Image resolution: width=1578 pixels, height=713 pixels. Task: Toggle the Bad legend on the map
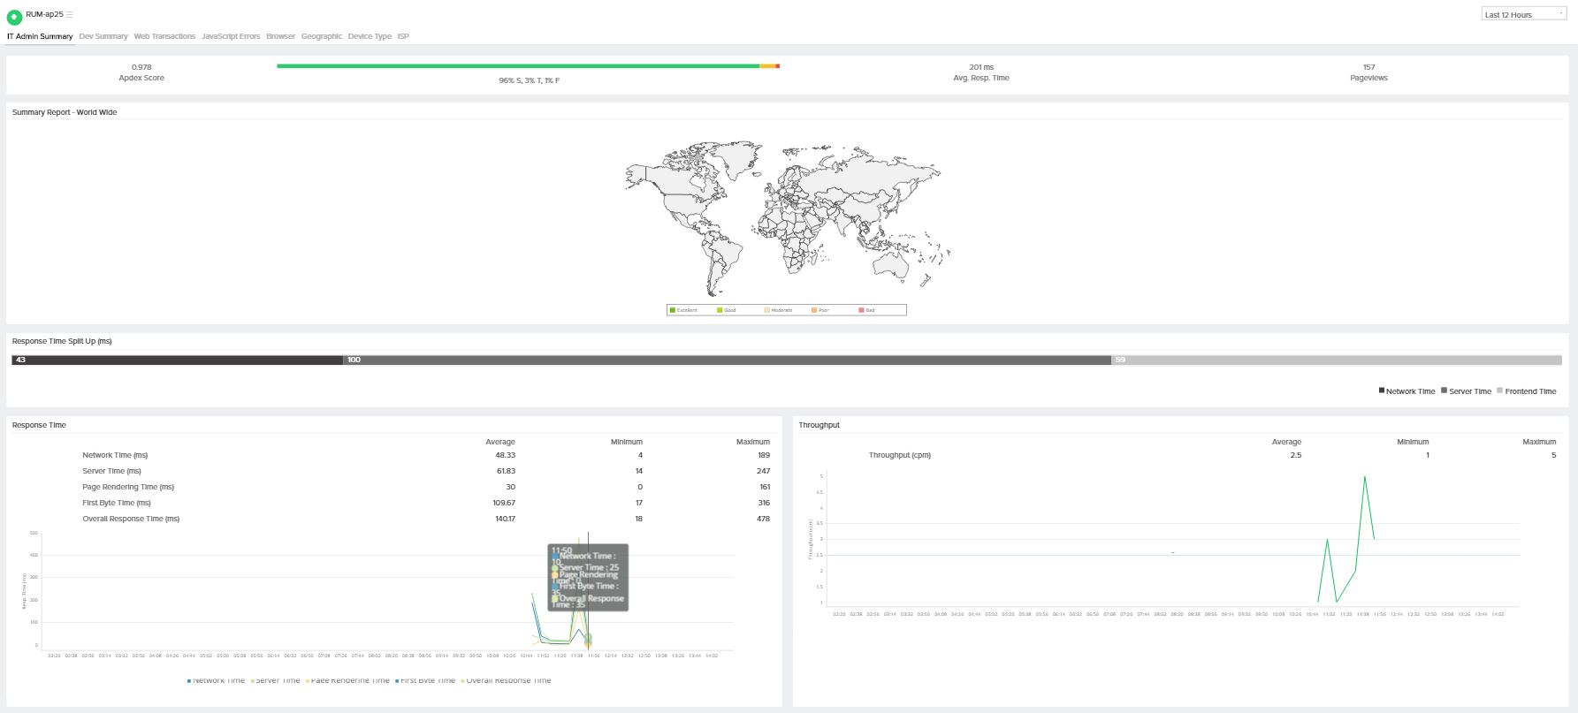[x=867, y=310]
